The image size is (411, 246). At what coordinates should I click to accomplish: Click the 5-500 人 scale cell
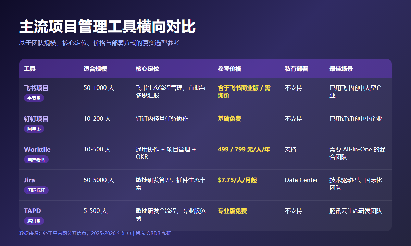point(95,211)
